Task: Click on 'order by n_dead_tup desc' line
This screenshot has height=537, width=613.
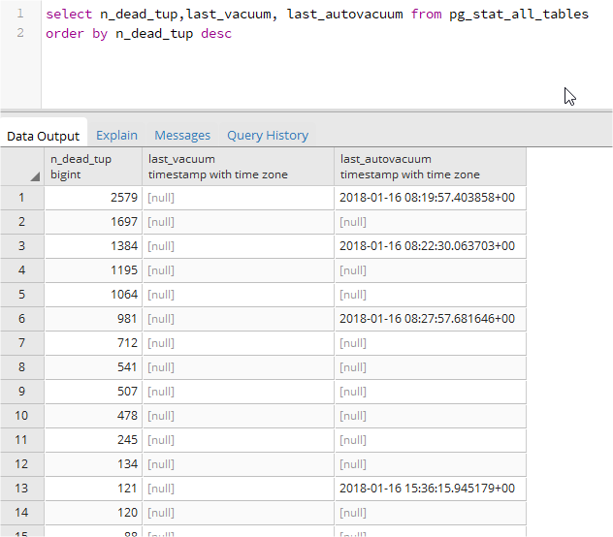Action: pyautogui.click(x=139, y=33)
